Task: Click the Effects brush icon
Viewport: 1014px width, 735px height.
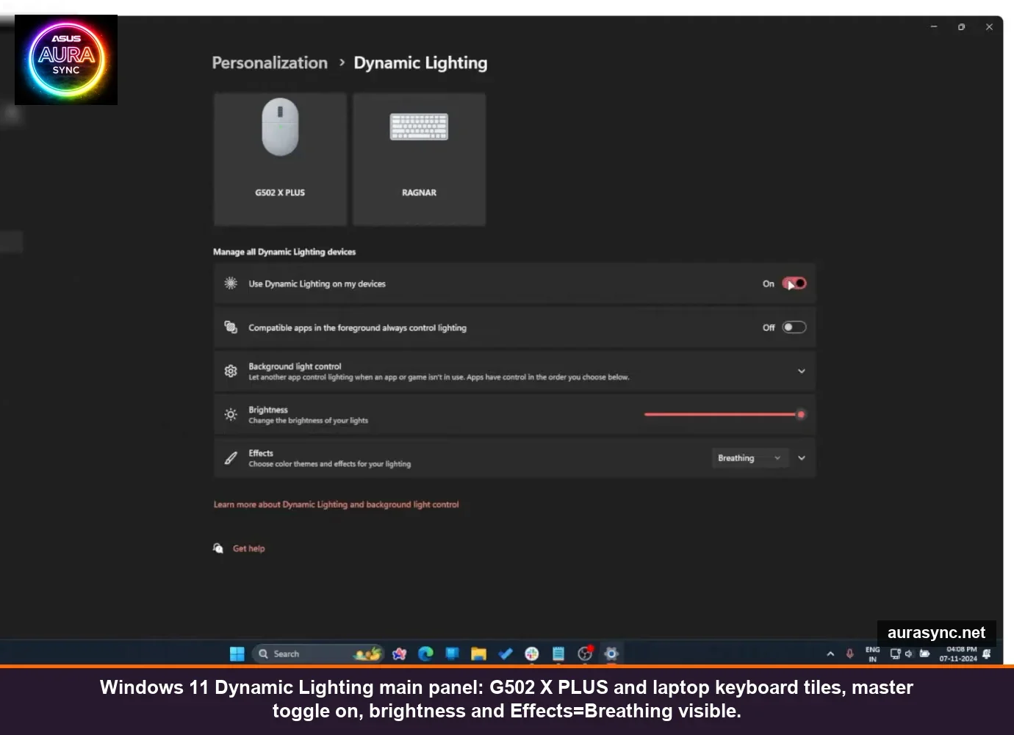Action: point(230,457)
